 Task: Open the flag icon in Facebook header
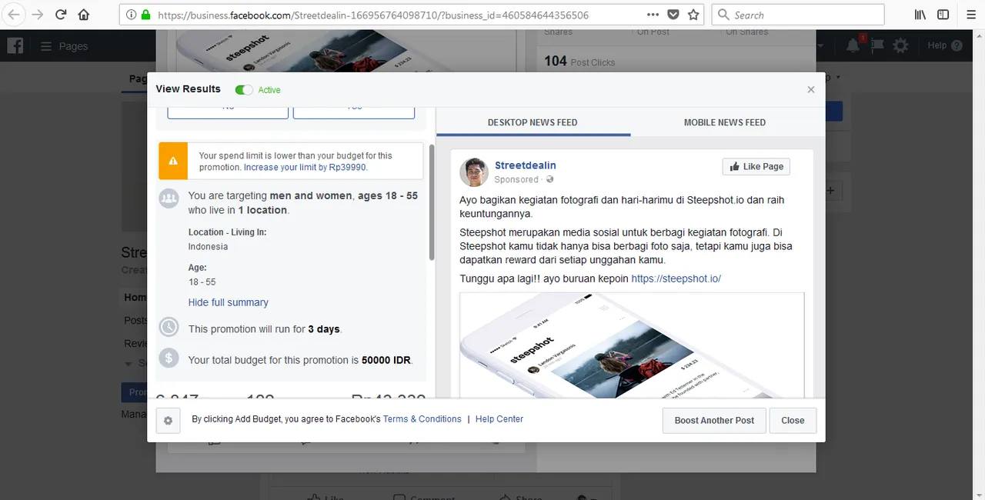[876, 46]
